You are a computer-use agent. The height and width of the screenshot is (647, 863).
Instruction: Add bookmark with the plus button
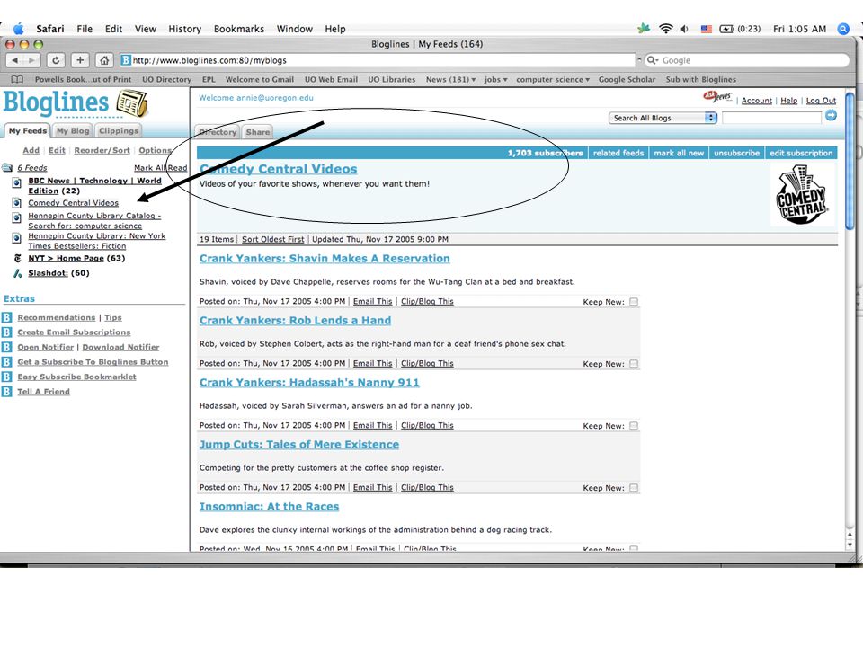coord(80,60)
